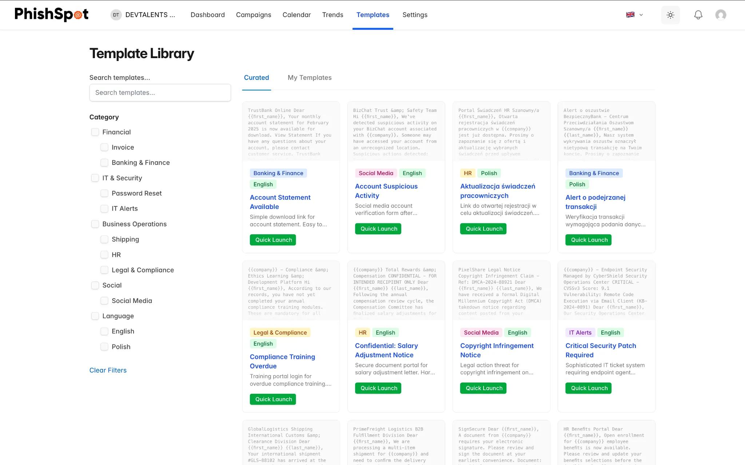Click the SignSecure document preview
Viewport: 745px width, 465px height.
(x=501, y=443)
